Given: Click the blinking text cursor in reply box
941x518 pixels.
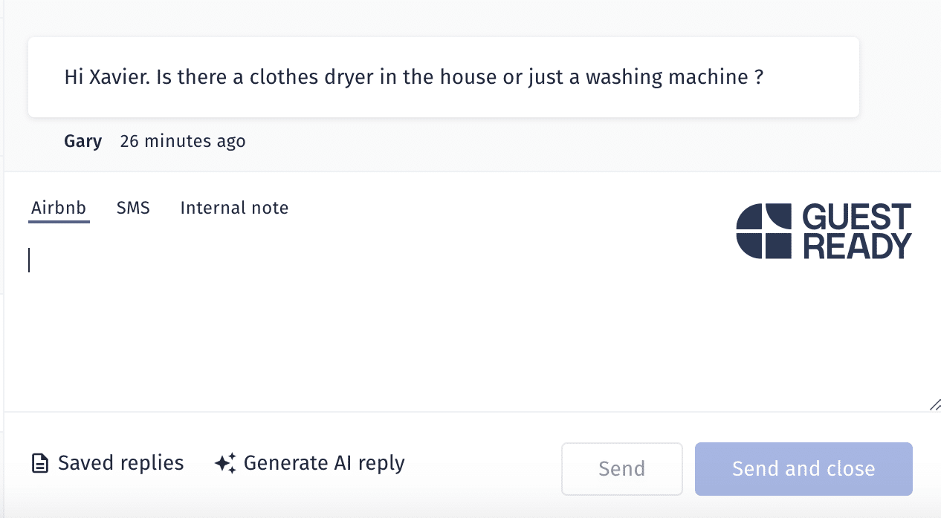Looking at the screenshot, I should click(30, 260).
